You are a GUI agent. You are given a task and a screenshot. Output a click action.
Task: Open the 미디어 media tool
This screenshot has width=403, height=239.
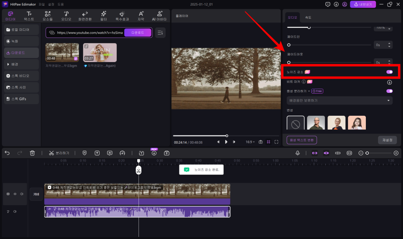point(10,16)
